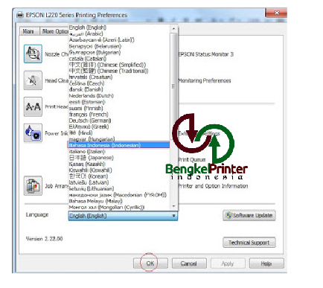Choose Italiano (Italian) in the language list
323x288 pixels.
coord(87,151)
